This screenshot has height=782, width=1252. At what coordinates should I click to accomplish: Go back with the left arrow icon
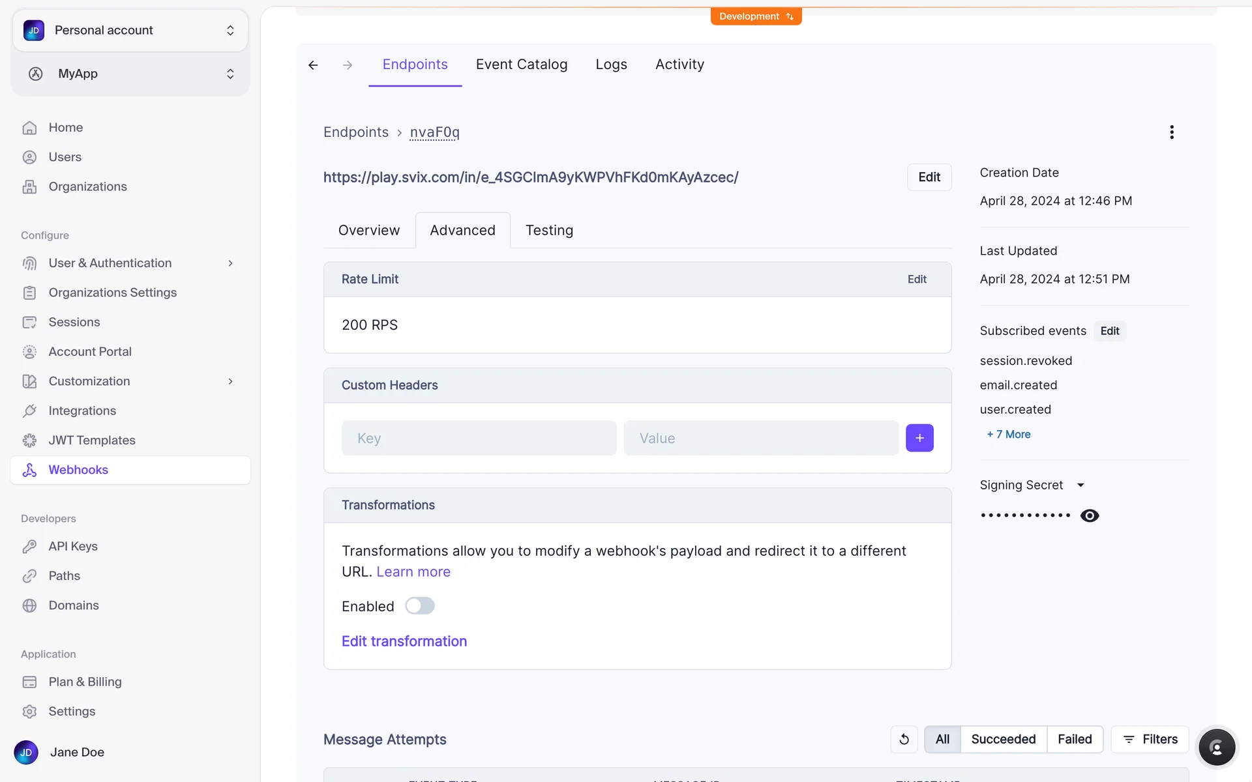tap(313, 65)
